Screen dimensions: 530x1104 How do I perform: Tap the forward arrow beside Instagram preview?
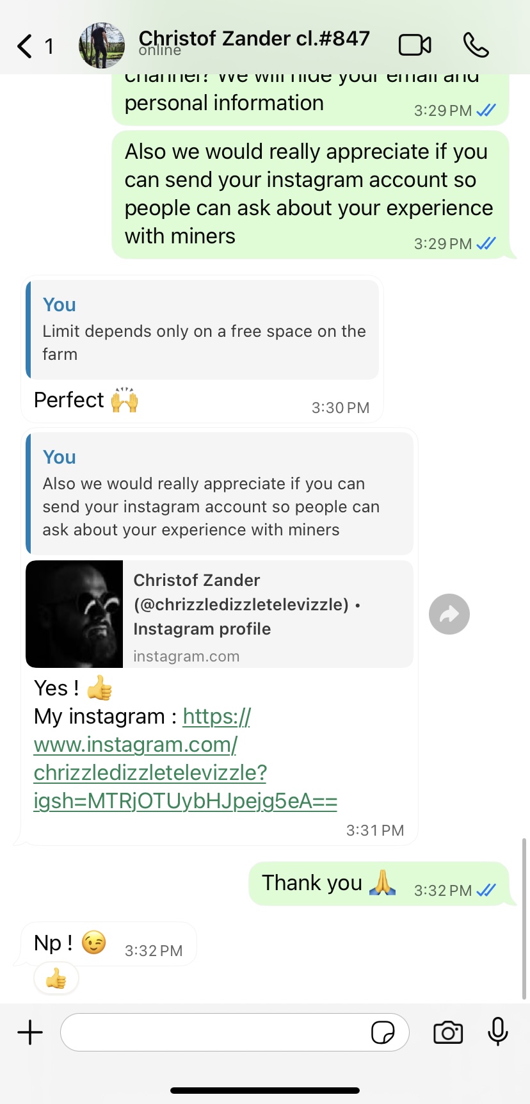(449, 615)
